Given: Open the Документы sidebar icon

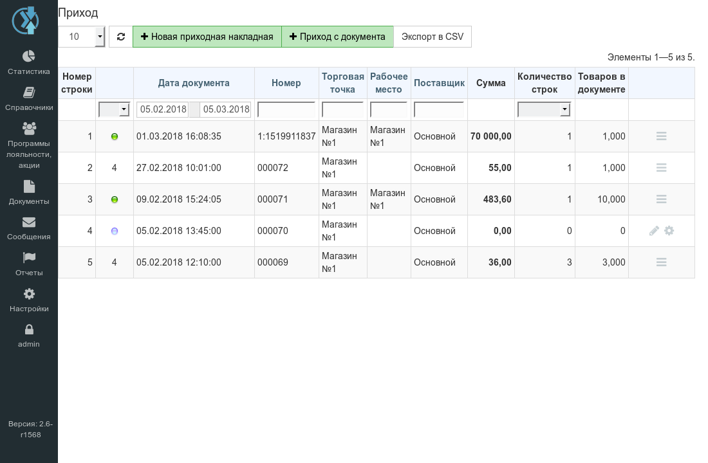Looking at the screenshot, I should [x=29, y=186].
